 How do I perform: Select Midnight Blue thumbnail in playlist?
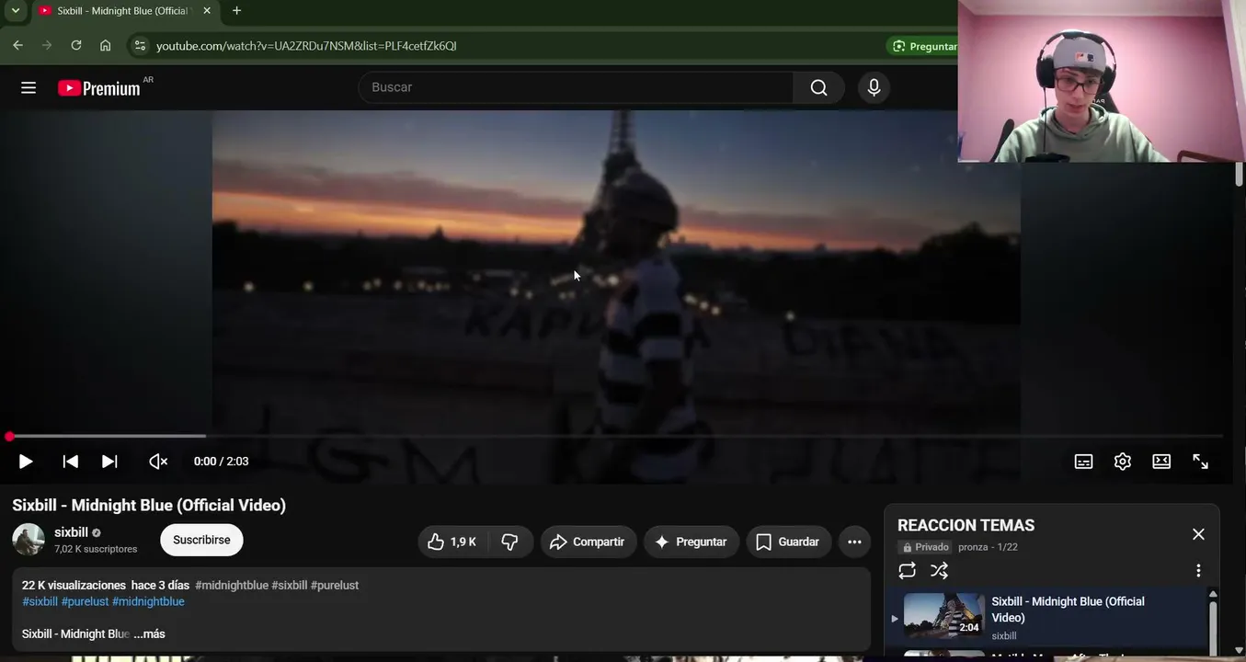tap(943, 616)
